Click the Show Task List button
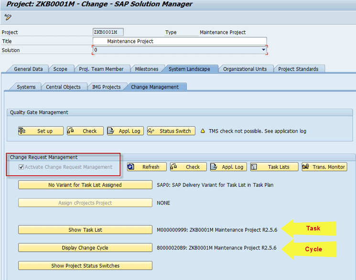 [x=85, y=229]
